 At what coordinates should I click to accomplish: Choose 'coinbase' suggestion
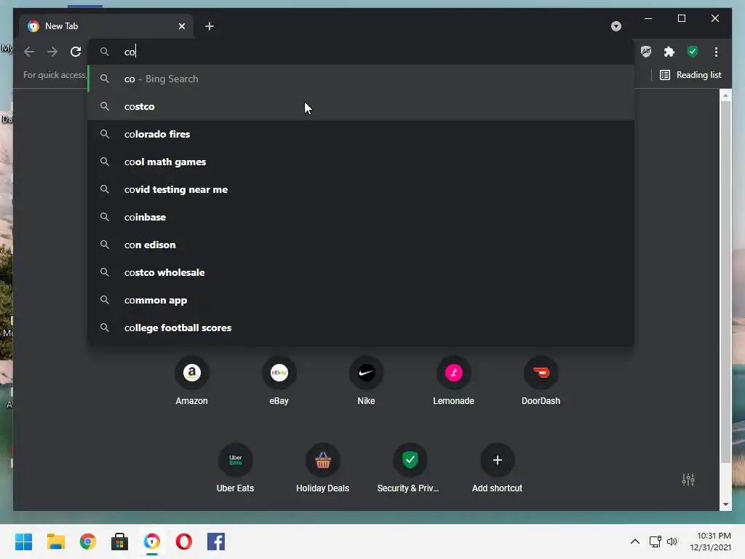click(x=361, y=217)
